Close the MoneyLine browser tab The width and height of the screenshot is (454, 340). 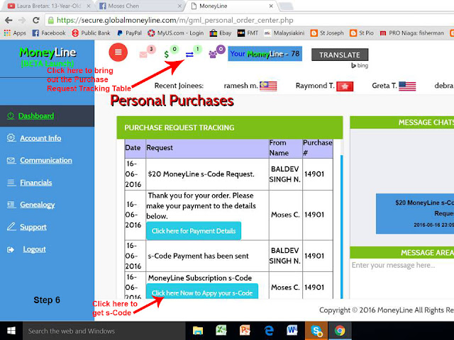coord(271,6)
